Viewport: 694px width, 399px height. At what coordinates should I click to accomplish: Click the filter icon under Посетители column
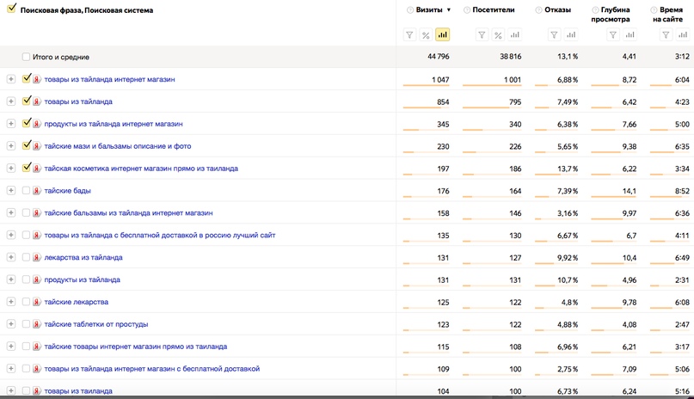tap(482, 35)
